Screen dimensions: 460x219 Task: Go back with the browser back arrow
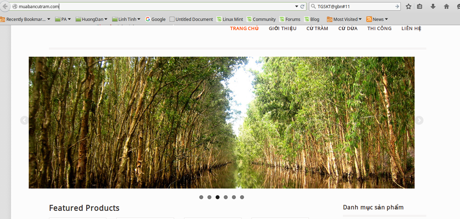5,6
